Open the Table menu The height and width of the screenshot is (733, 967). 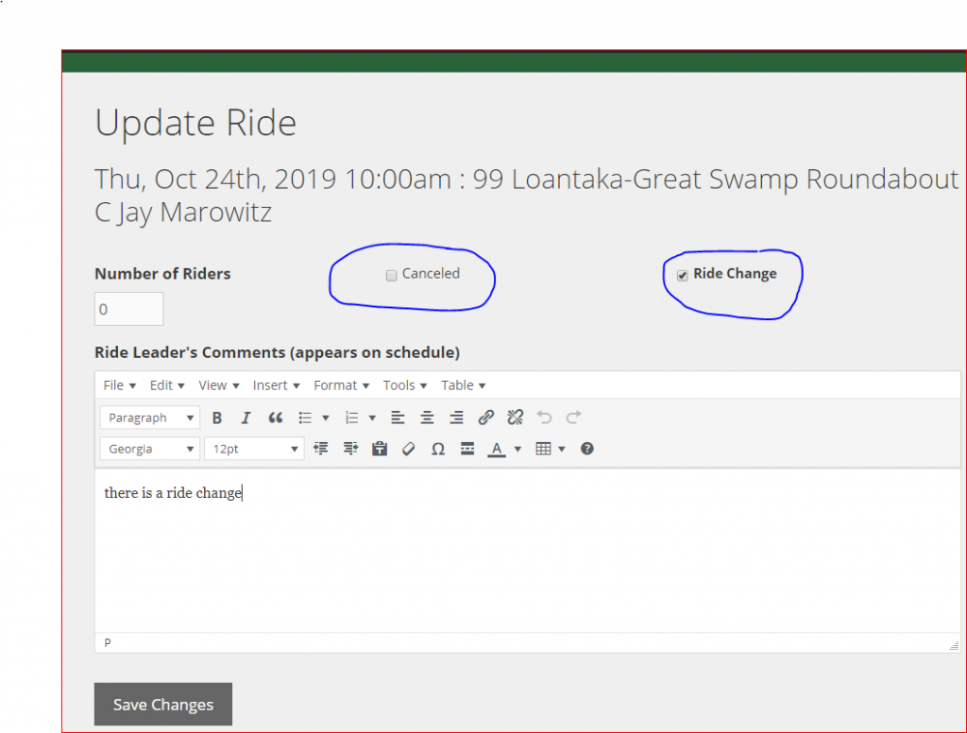click(463, 385)
